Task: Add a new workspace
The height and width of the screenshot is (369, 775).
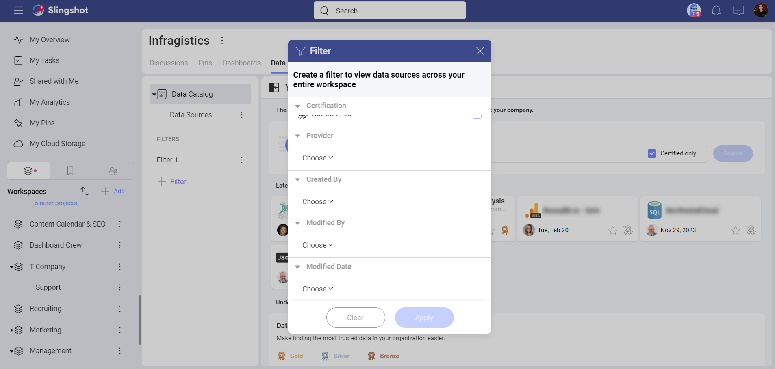Action: tap(113, 191)
